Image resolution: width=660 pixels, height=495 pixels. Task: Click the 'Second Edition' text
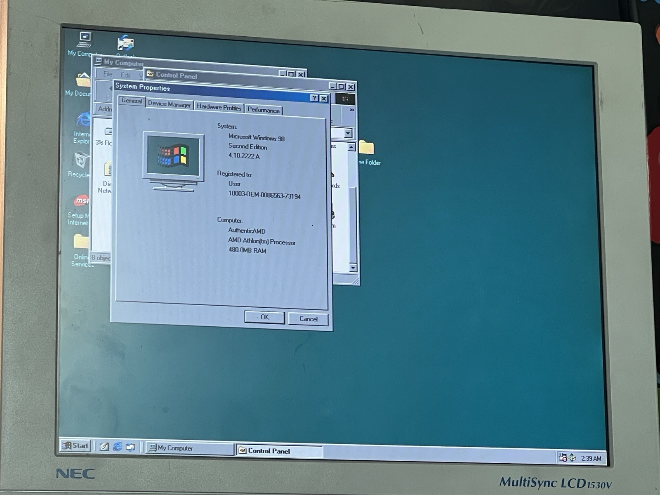tap(248, 146)
